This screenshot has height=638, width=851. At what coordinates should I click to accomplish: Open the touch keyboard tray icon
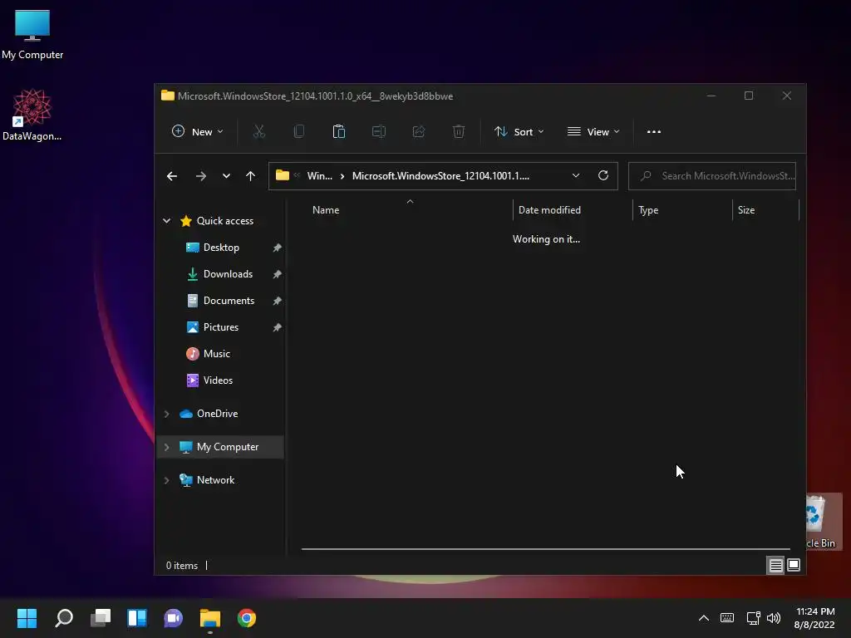(726, 618)
